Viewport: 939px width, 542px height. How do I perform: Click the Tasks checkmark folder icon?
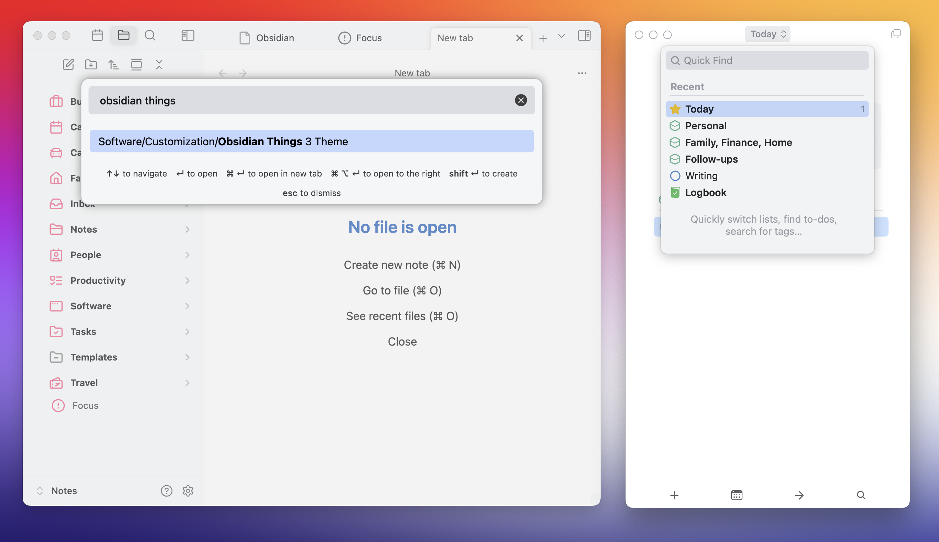(x=56, y=332)
